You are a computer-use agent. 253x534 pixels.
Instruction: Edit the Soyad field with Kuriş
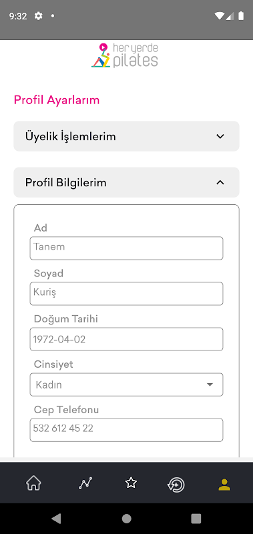coord(126,294)
